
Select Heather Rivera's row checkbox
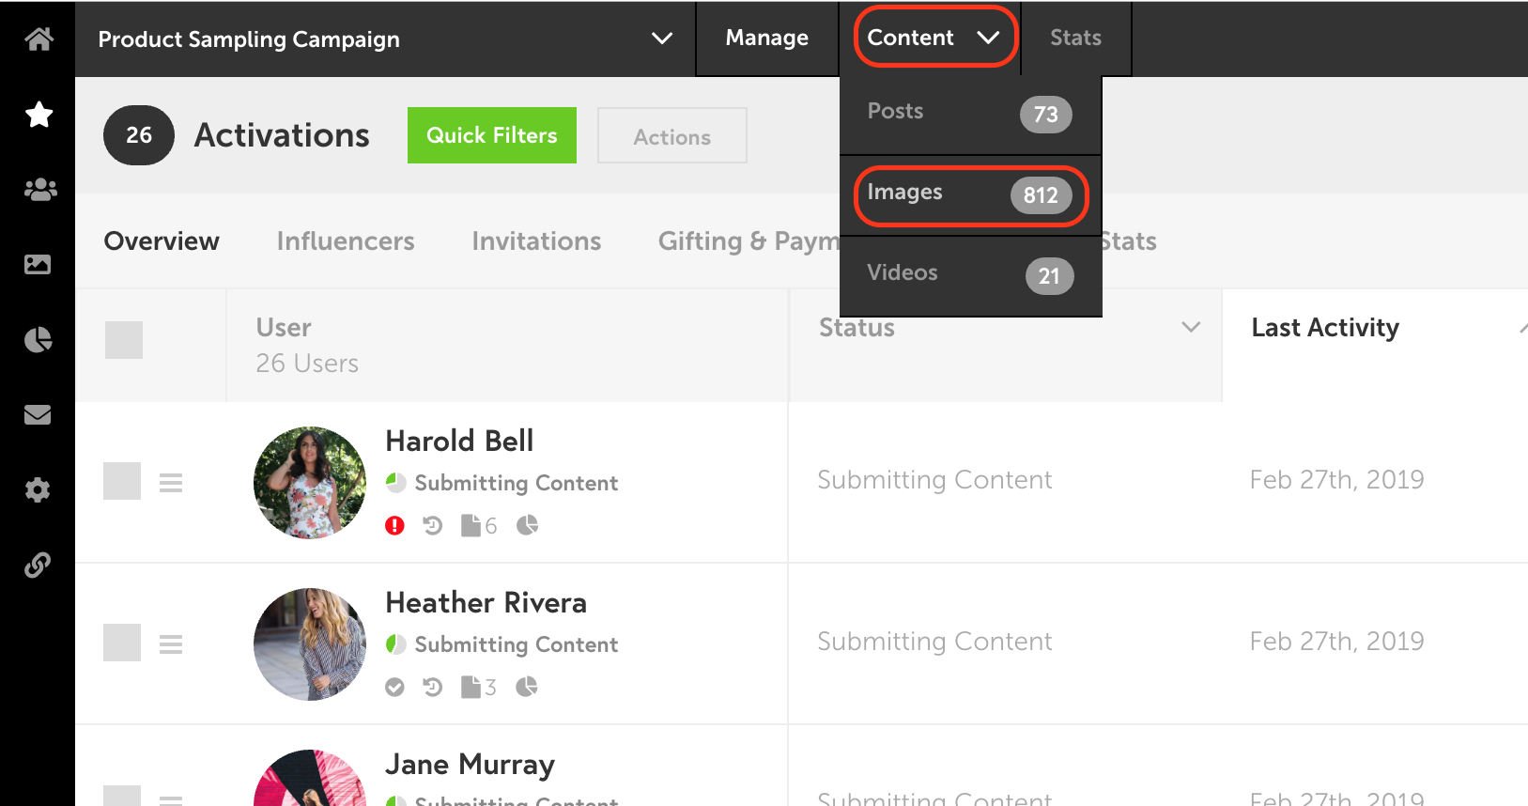122,643
